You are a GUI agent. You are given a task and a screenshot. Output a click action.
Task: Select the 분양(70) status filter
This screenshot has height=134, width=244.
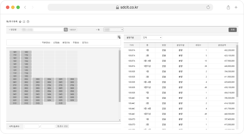66,42
